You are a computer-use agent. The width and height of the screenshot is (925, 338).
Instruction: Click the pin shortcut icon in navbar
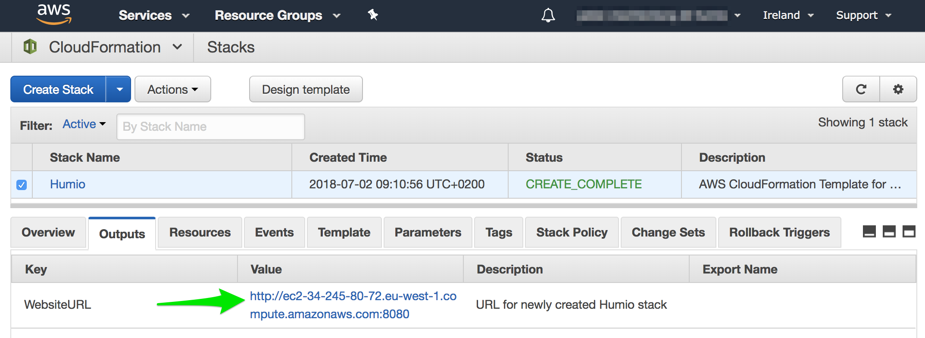[373, 15]
